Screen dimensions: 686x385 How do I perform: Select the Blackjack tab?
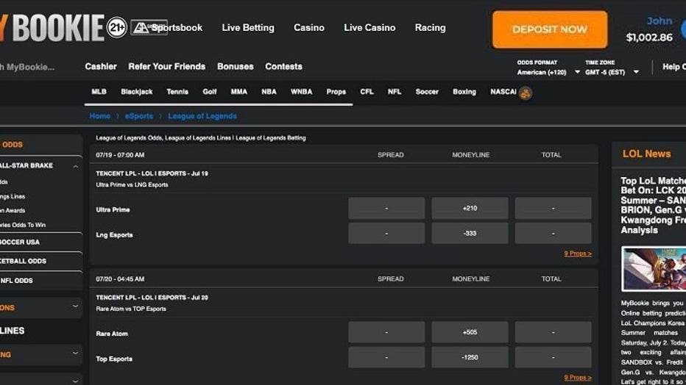point(136,92)
